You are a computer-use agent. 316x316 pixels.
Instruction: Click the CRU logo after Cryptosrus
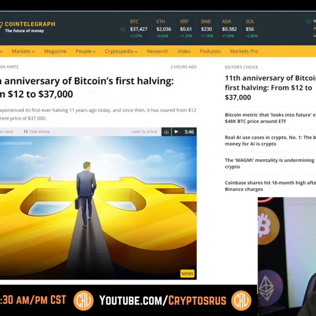[x=241, y=300]
